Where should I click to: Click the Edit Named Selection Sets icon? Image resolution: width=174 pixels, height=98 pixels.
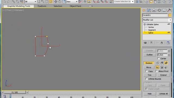[111, 2]
